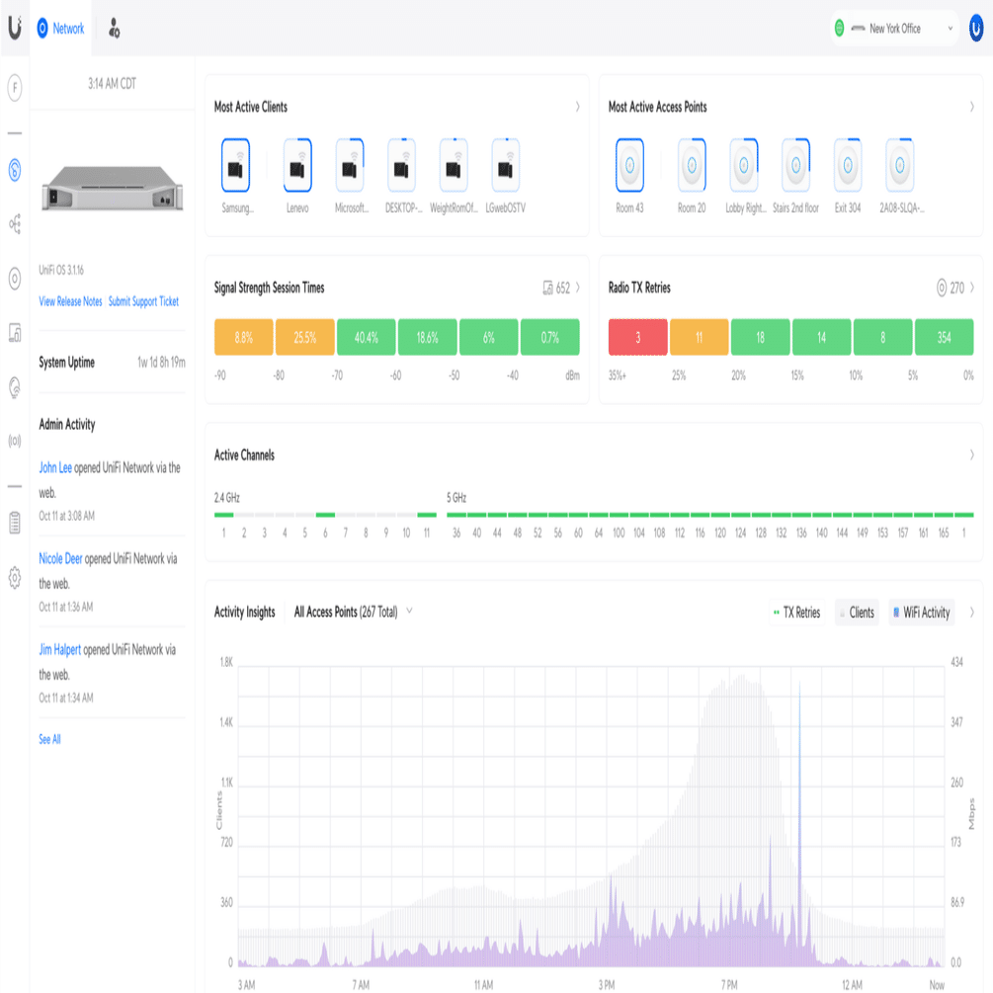Open the All Access Points dropdown

click(352, 612)
